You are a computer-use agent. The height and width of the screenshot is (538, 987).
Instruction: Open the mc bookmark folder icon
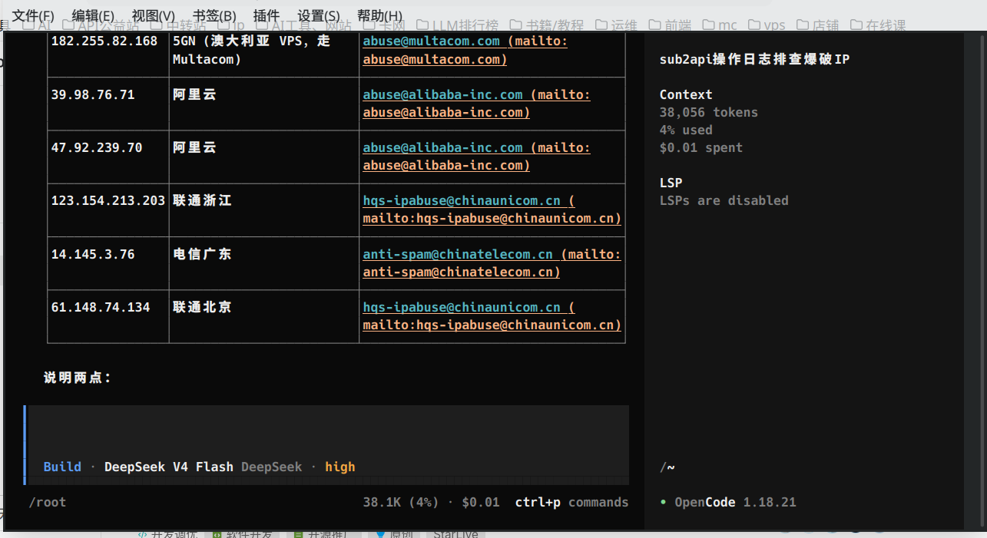pyautogui.click(x=708, y=25)
